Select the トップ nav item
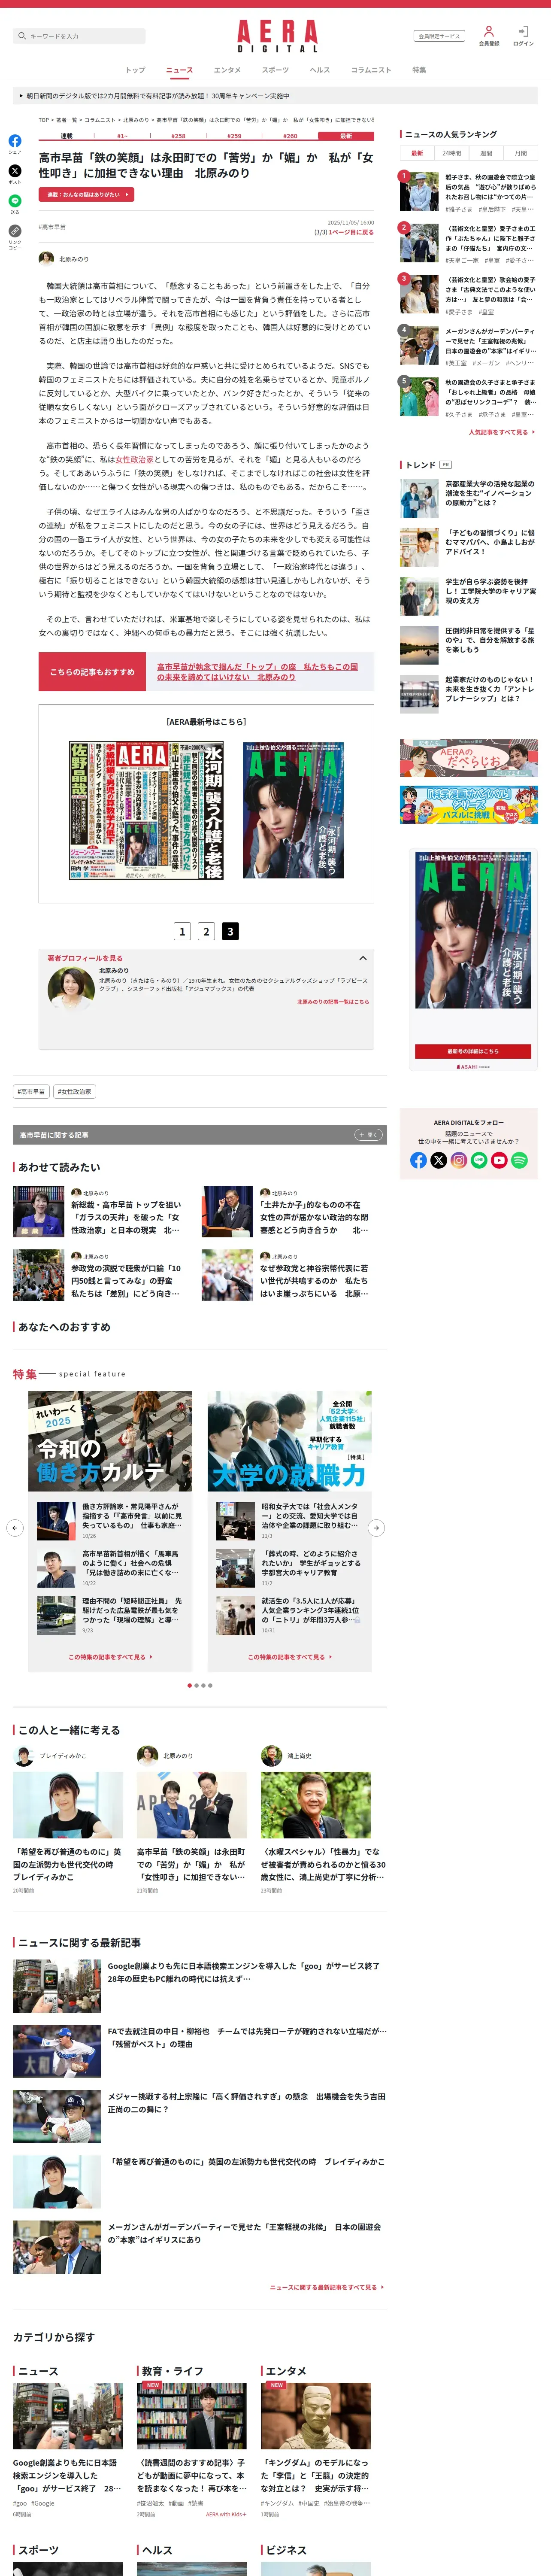Image resolution: width=551 pixels, height=2576 pixels. coord(135,70)
